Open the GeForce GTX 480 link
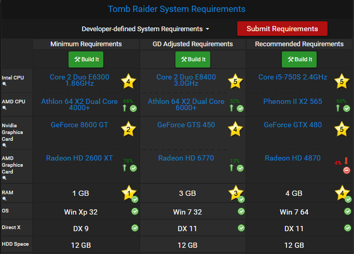This screenshot has width=354, height=254. (293, 125)
